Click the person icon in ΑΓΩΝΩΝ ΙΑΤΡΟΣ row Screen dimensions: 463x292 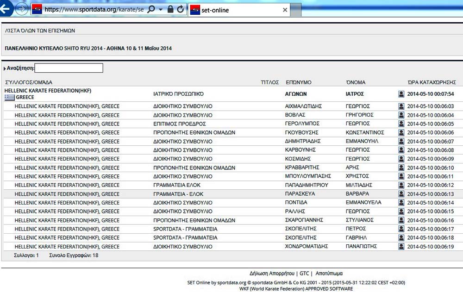pos(401,94)
